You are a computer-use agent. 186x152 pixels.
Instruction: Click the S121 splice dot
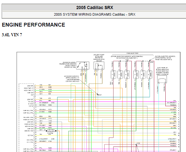pos(98,95)
